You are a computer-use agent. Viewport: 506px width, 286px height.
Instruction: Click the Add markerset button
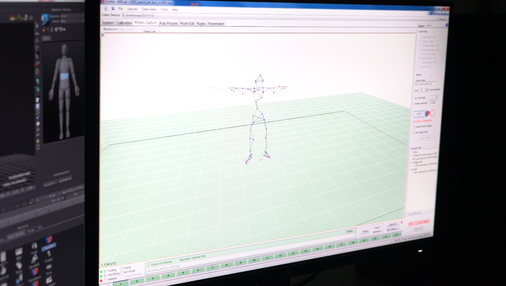132,29
